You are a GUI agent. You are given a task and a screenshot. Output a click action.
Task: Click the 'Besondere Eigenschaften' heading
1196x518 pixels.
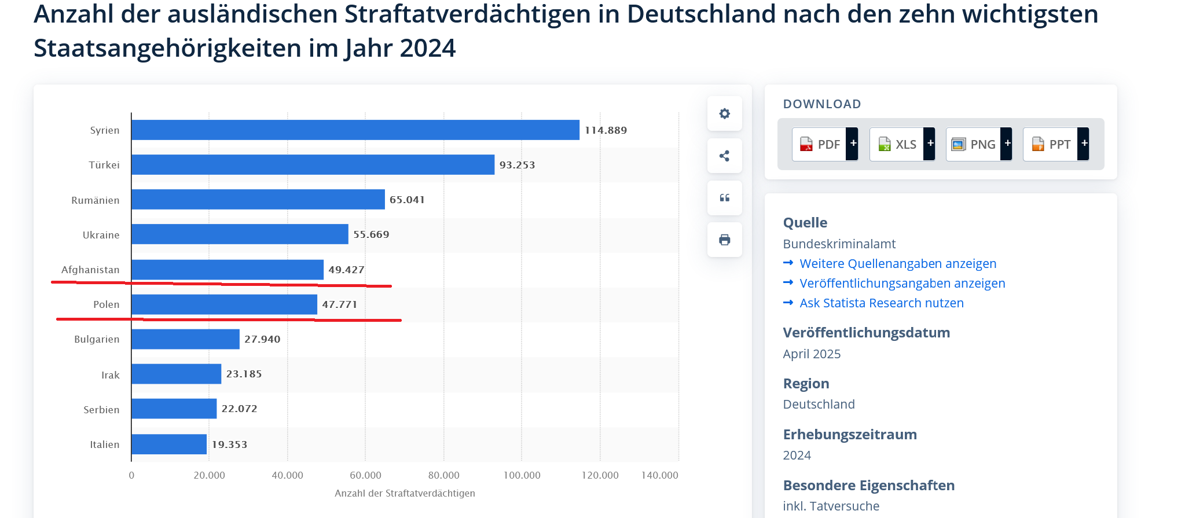pos(868,486)
